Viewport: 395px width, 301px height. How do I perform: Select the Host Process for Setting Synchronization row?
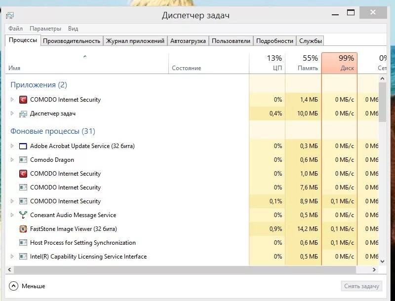pos(192,243)
